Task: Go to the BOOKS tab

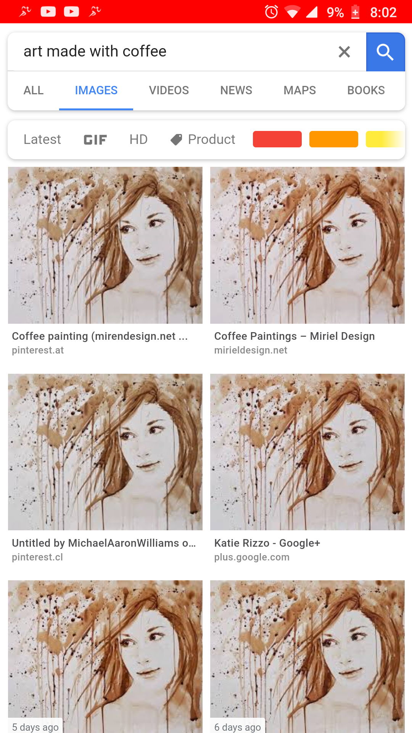Action: tap(366, 90)
